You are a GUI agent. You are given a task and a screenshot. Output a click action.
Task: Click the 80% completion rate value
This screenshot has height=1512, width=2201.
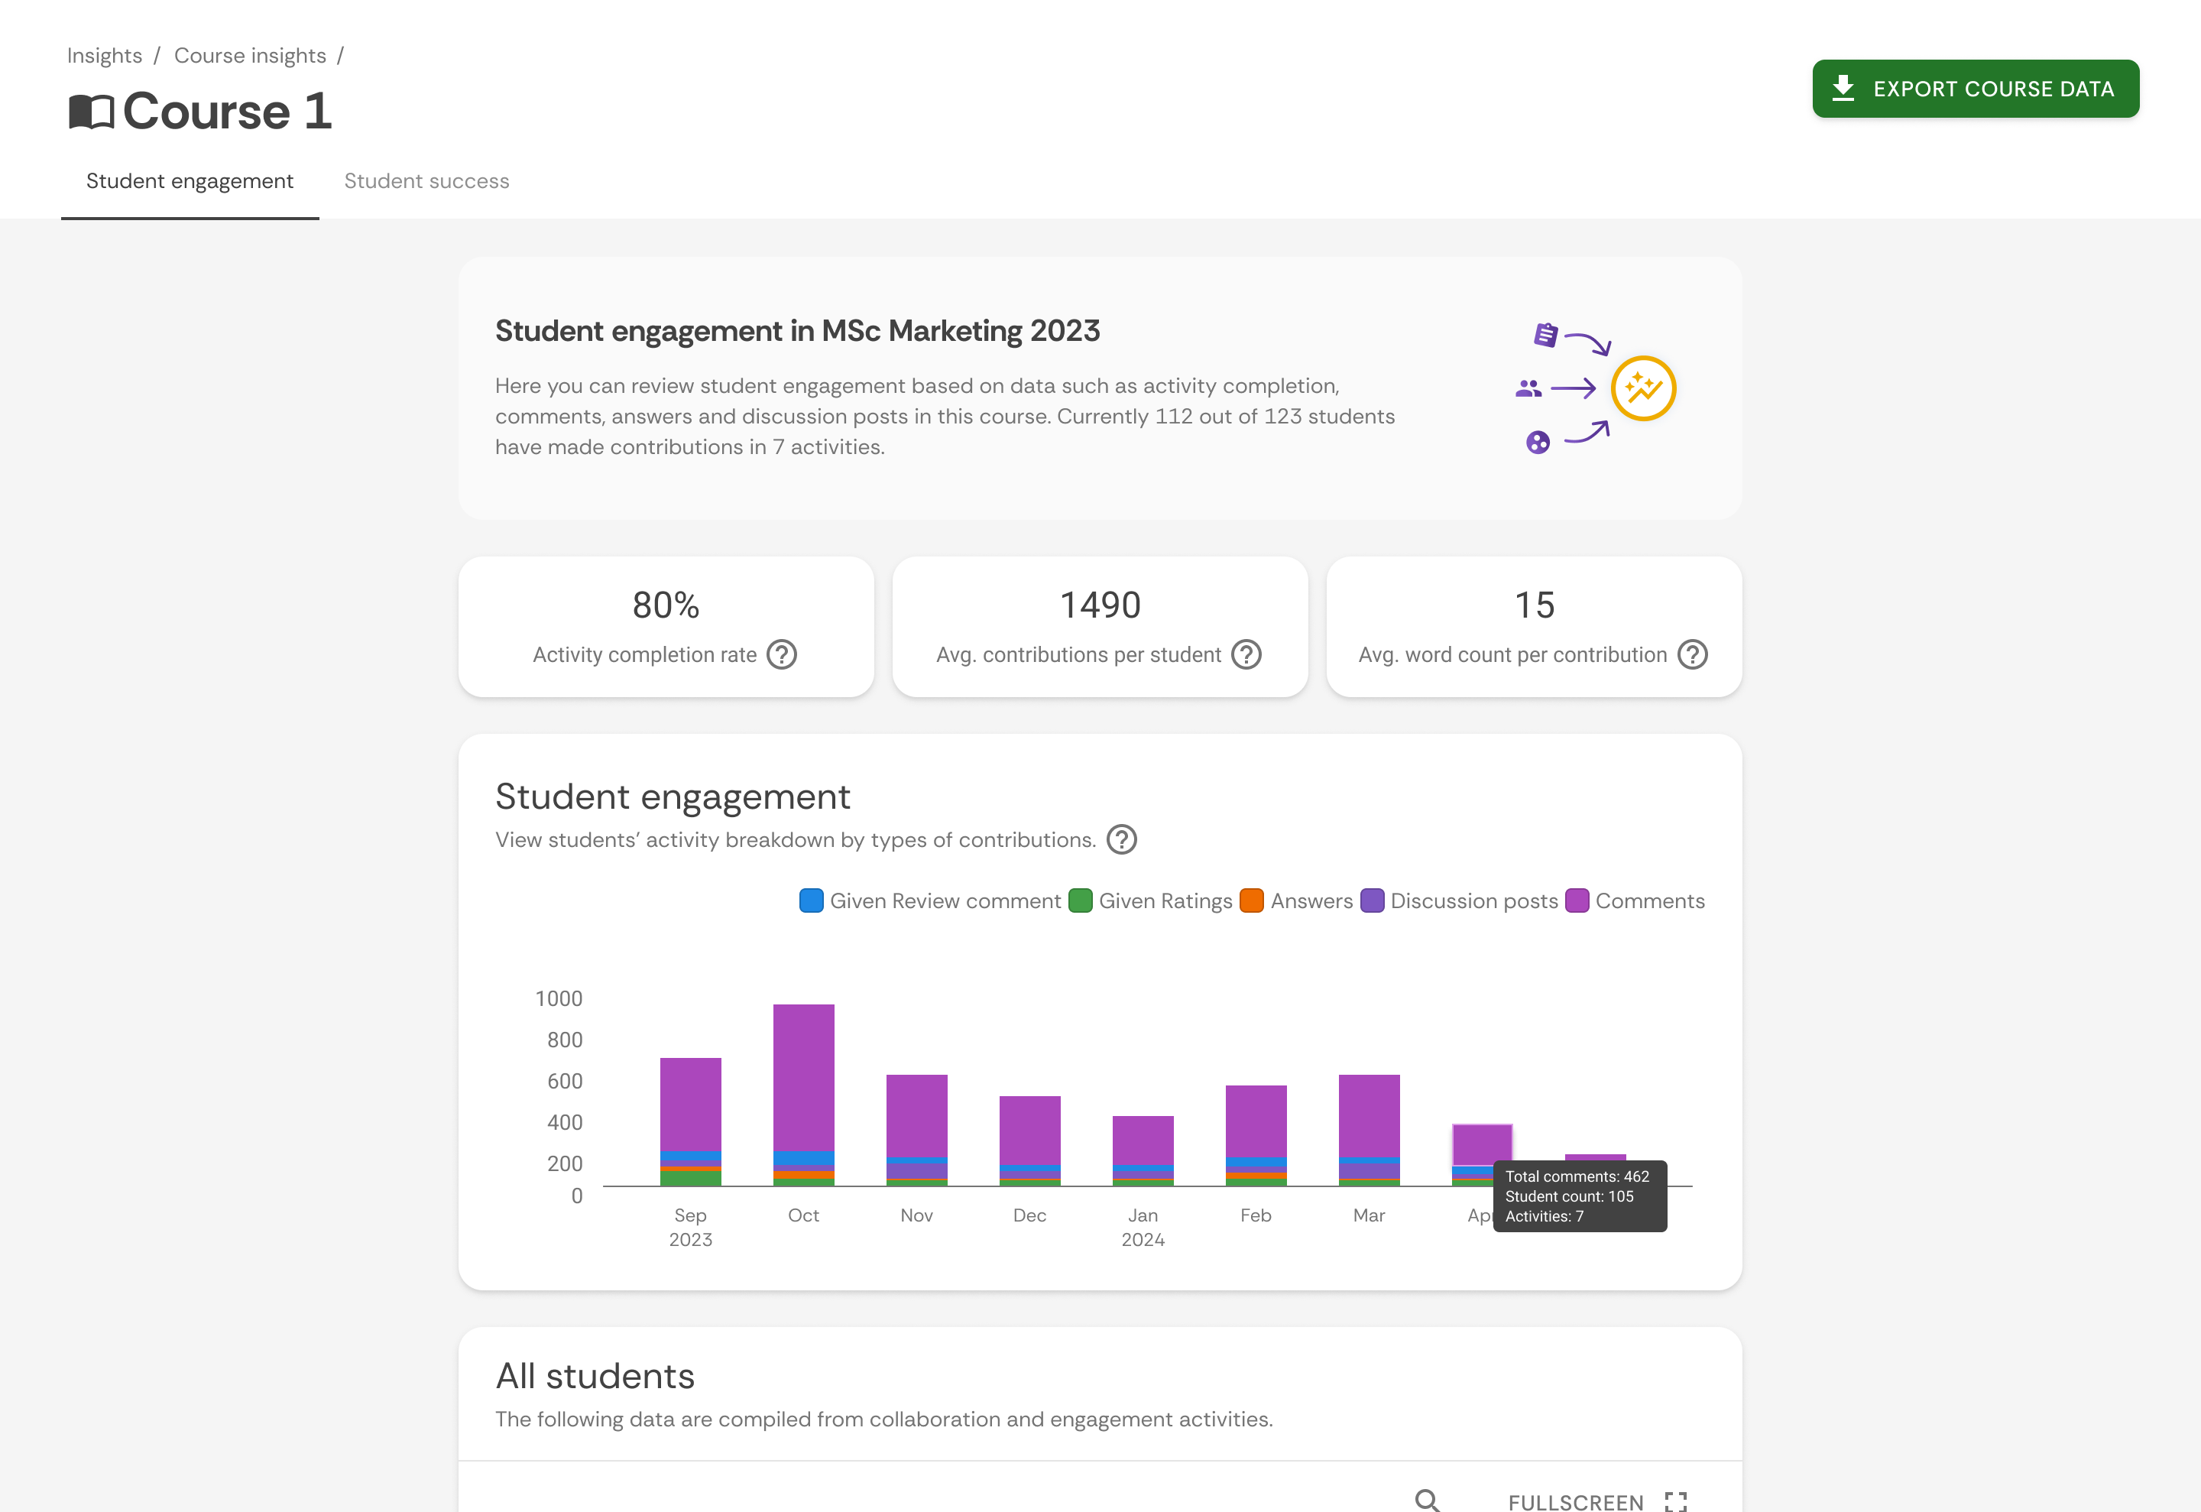click(666, 605)
